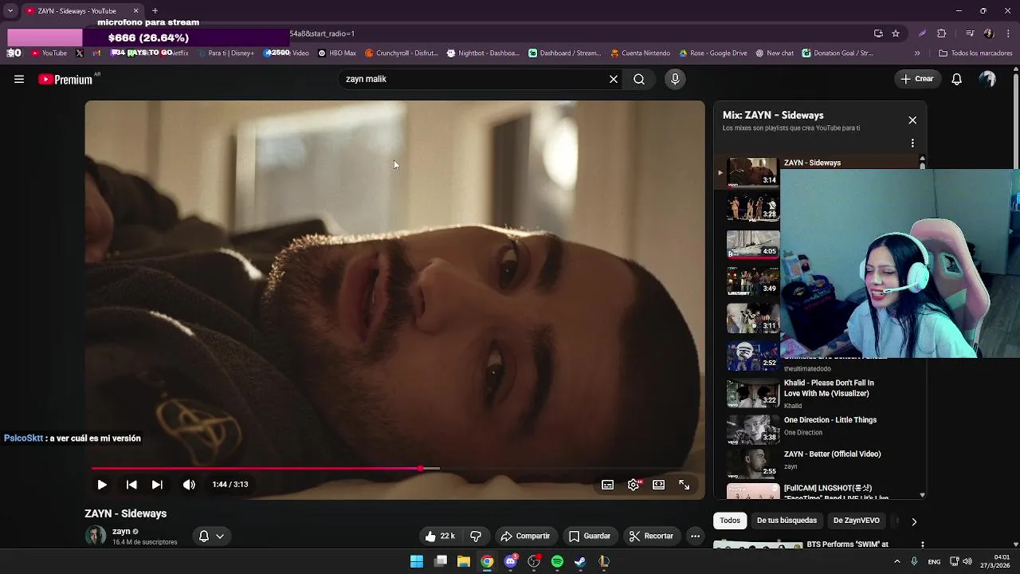Image resolution: width=1020 pixels, height=574 pixels.
Task: Clear the search box text
Action: 614,79
